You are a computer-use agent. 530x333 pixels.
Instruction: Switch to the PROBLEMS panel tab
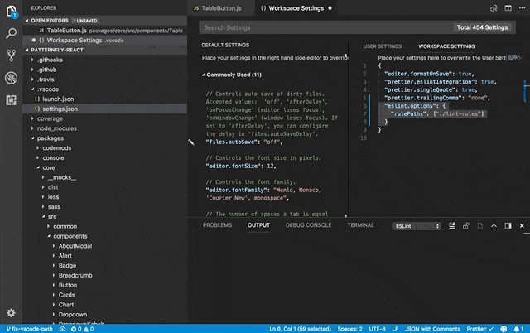pyautogui.click(x=217, y=225)
